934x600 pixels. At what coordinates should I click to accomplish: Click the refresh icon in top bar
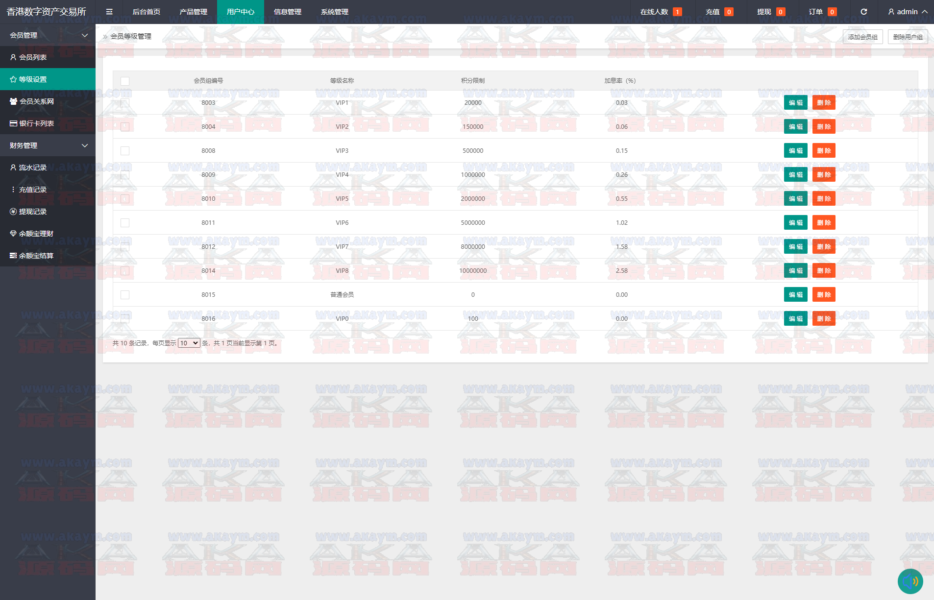click(864, 12)
